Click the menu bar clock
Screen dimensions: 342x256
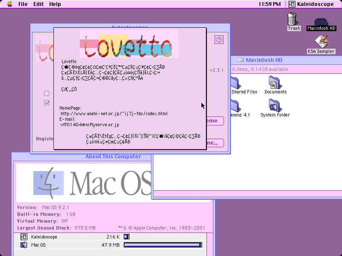(x=270, y=4)
